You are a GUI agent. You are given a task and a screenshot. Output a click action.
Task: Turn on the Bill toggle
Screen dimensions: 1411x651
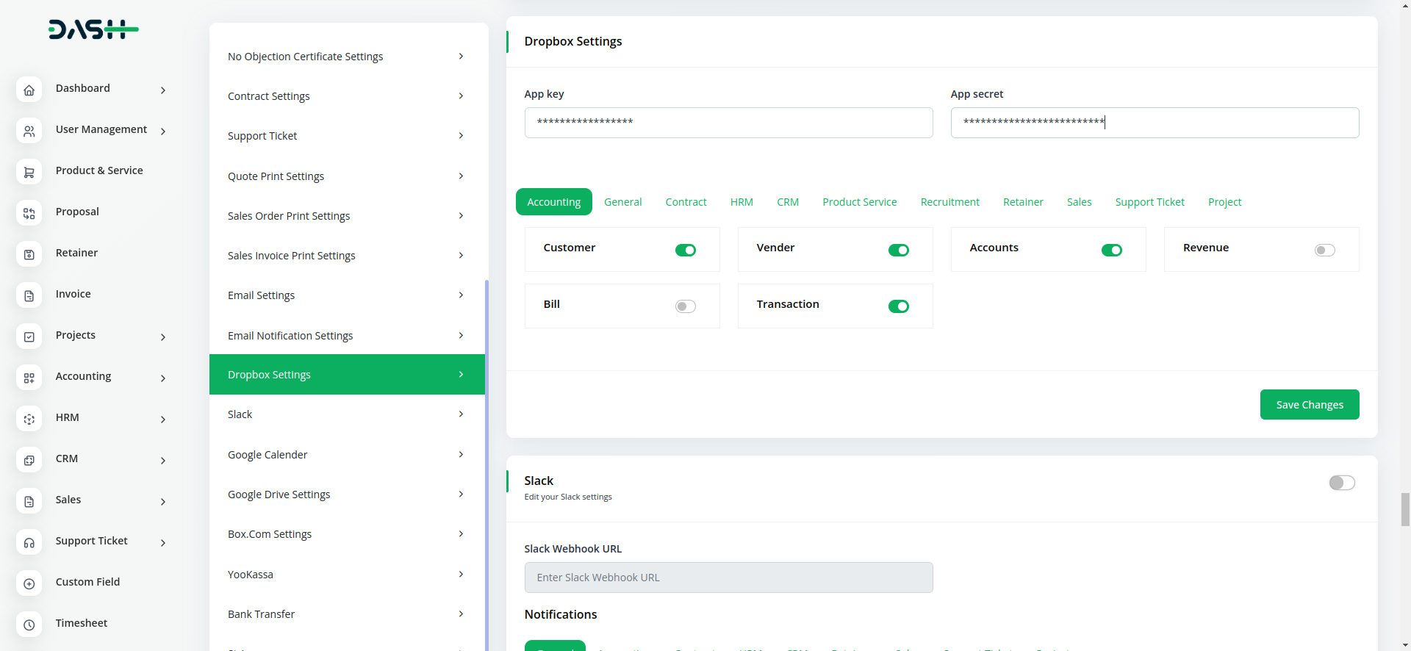coord(685,306)
